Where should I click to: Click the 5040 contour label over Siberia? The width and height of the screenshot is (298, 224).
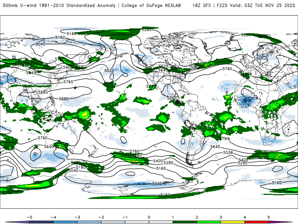(41, 44)
